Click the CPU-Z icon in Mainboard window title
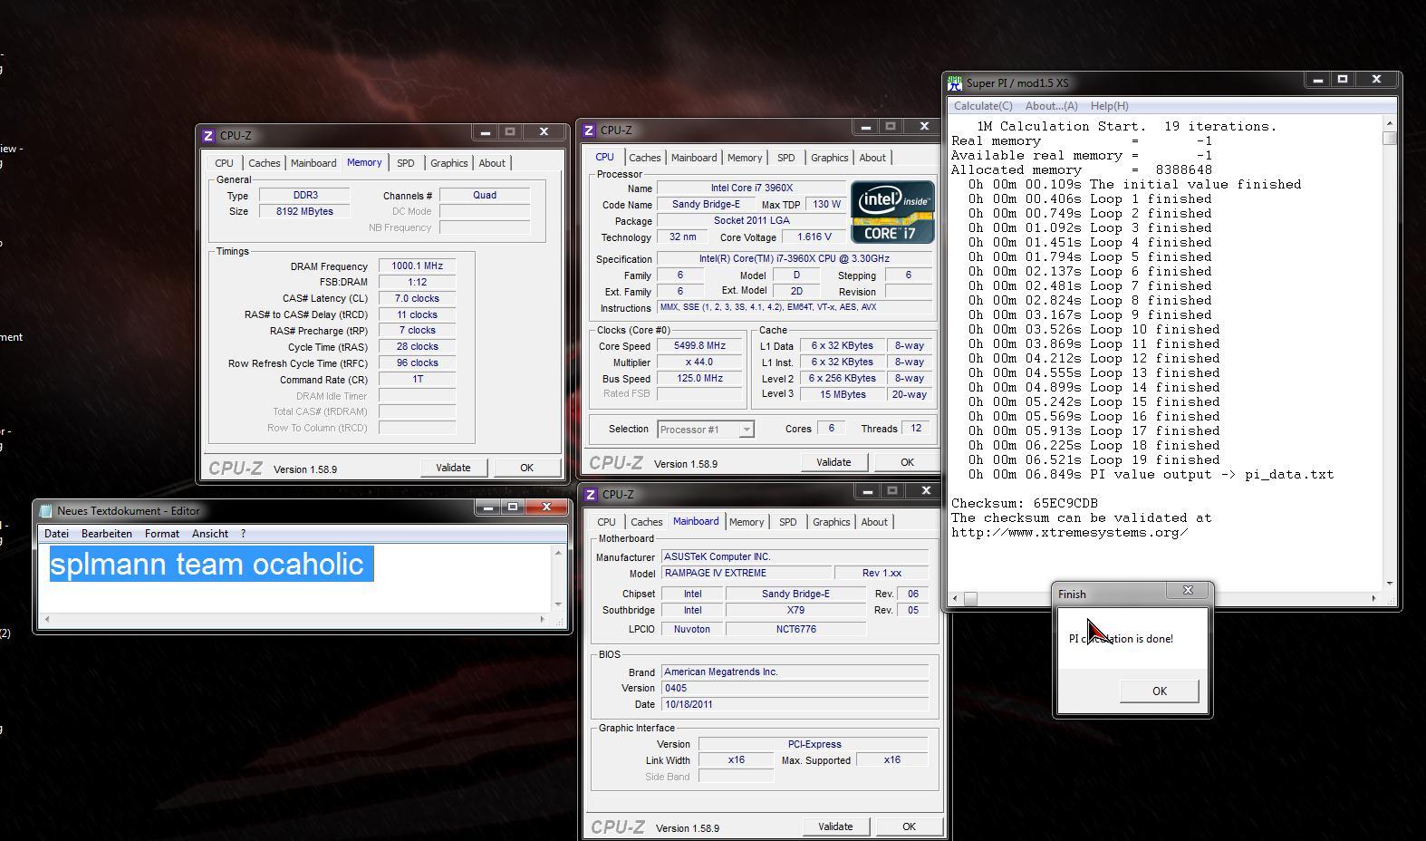The width and height of the screenshot is (1426, 841). click(591, 495)
